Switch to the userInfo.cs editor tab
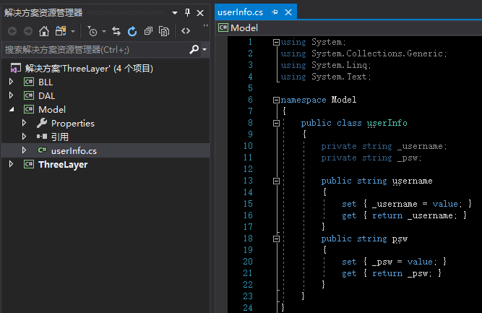This screenshot has width=482, height=313. pos(241,12)
